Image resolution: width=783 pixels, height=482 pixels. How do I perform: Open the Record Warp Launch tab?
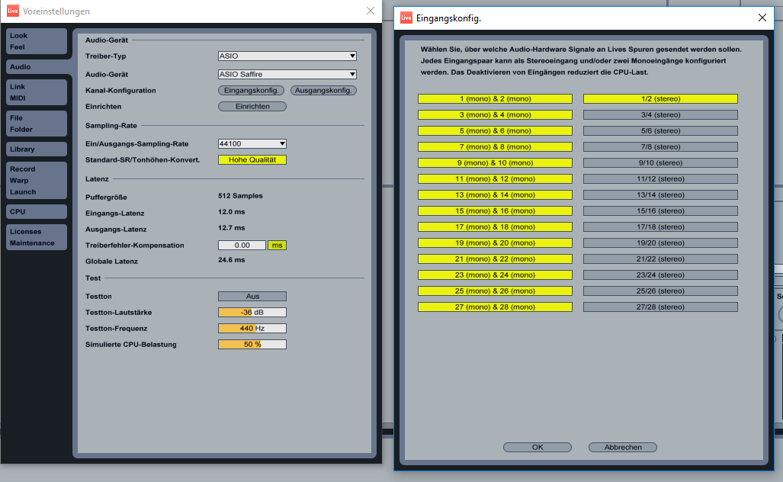click(x=37, y=180)
